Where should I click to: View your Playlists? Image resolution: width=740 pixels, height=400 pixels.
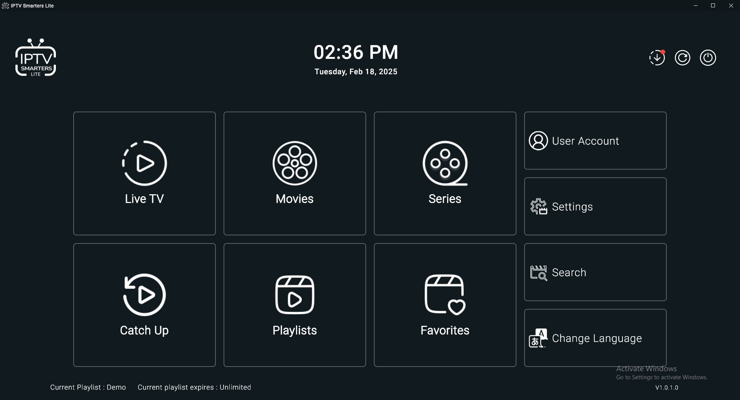coord(294,305)
